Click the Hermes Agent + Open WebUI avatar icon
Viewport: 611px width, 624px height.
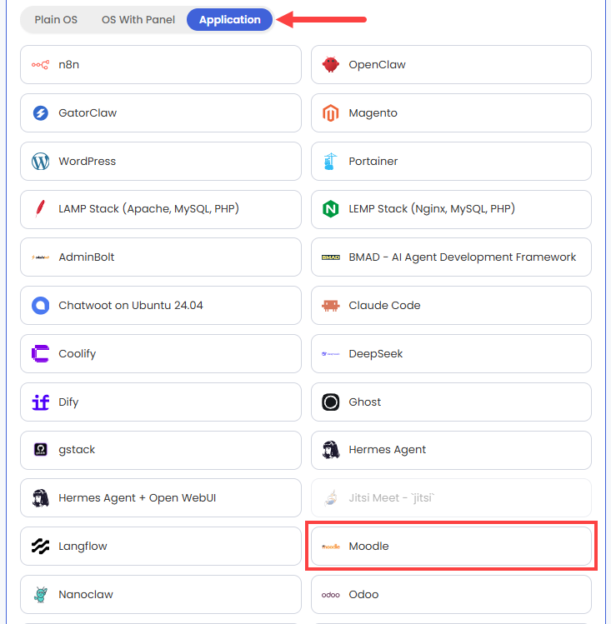click(x=40, y=498)
